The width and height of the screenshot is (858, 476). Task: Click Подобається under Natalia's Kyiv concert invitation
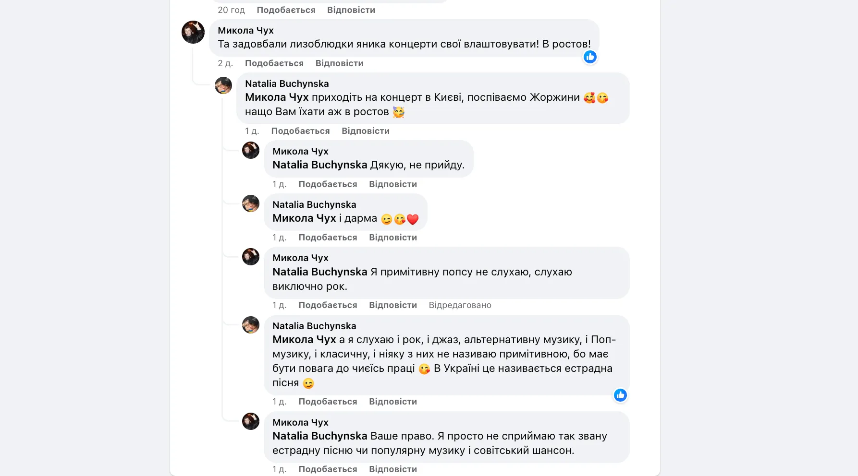coord(301,131)
